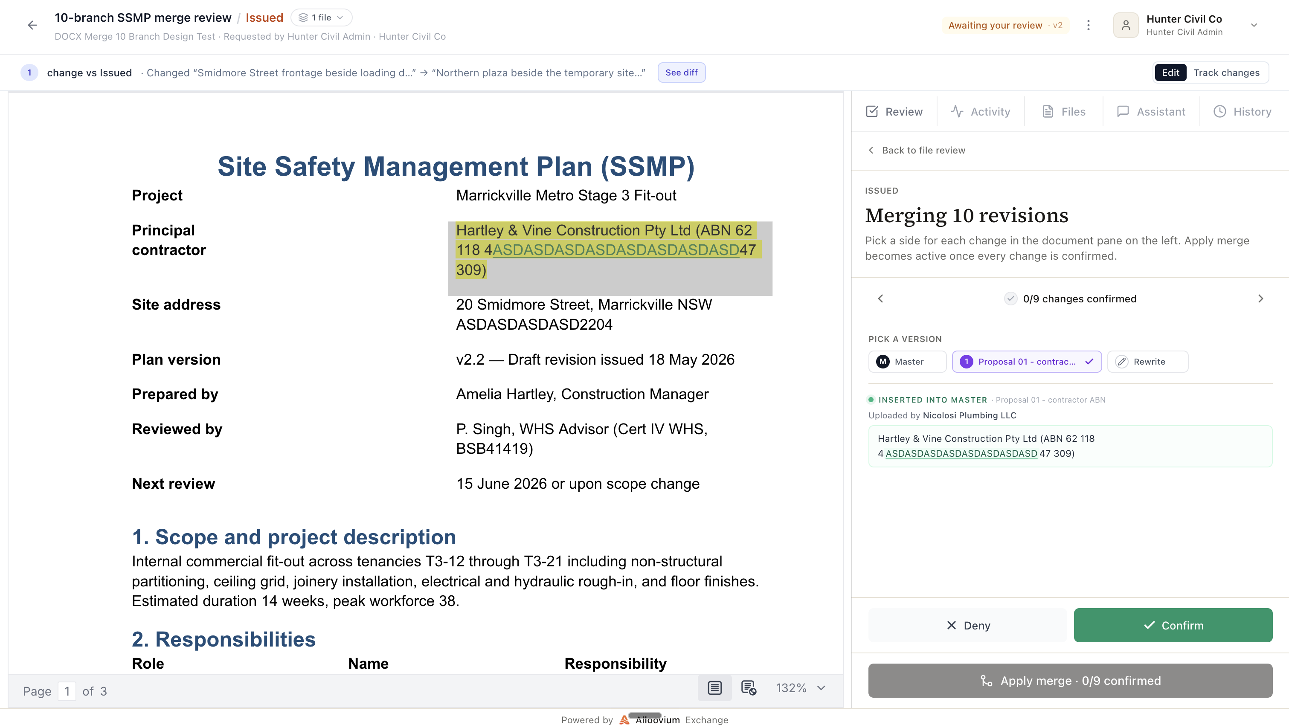Click the page number input field
Viewport: 1289px width, 725px height.
click(x=67, y=691)
